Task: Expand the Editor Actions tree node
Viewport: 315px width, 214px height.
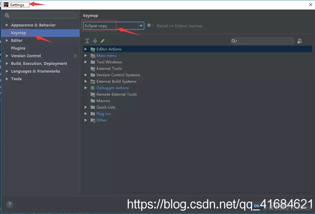Action: 85,49
